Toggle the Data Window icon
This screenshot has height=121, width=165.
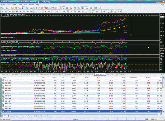[16, 8]
